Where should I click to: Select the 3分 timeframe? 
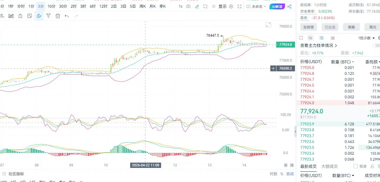pos(41,6)
